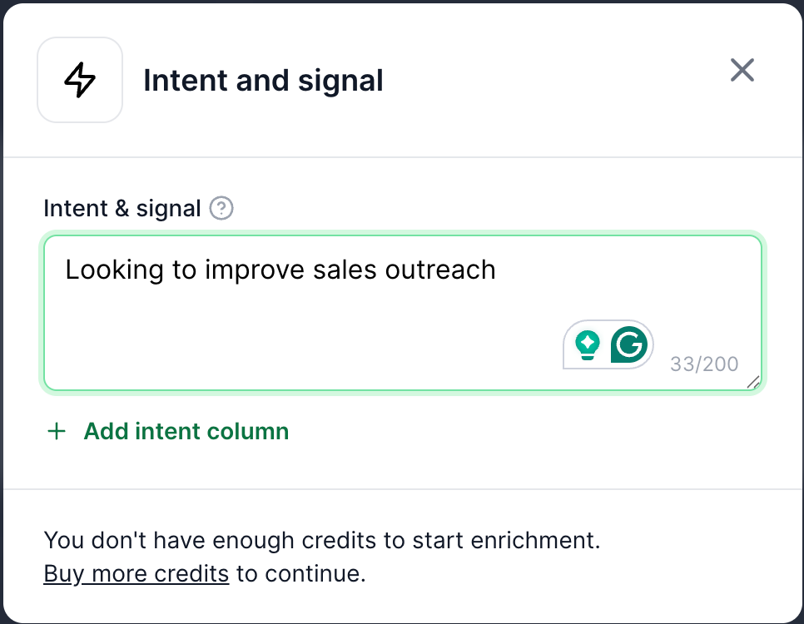Image resolution: width=804 pixels, height=624 pixels.
Task: Click the Grammarly G icon
Action: [x=628, y=344]
